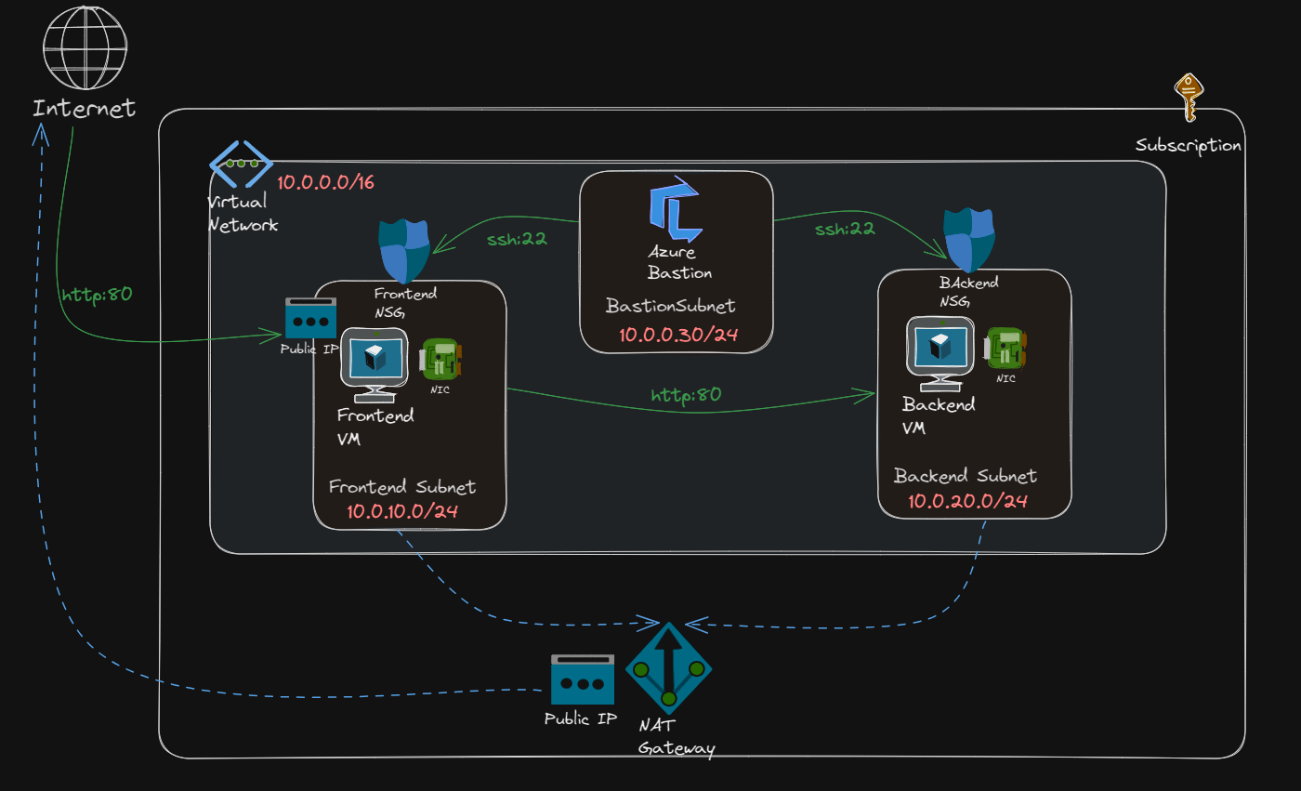1301x791 pixels.
Task: Select the 10.0.0.0/16 address text
Action: coord(325,182)
